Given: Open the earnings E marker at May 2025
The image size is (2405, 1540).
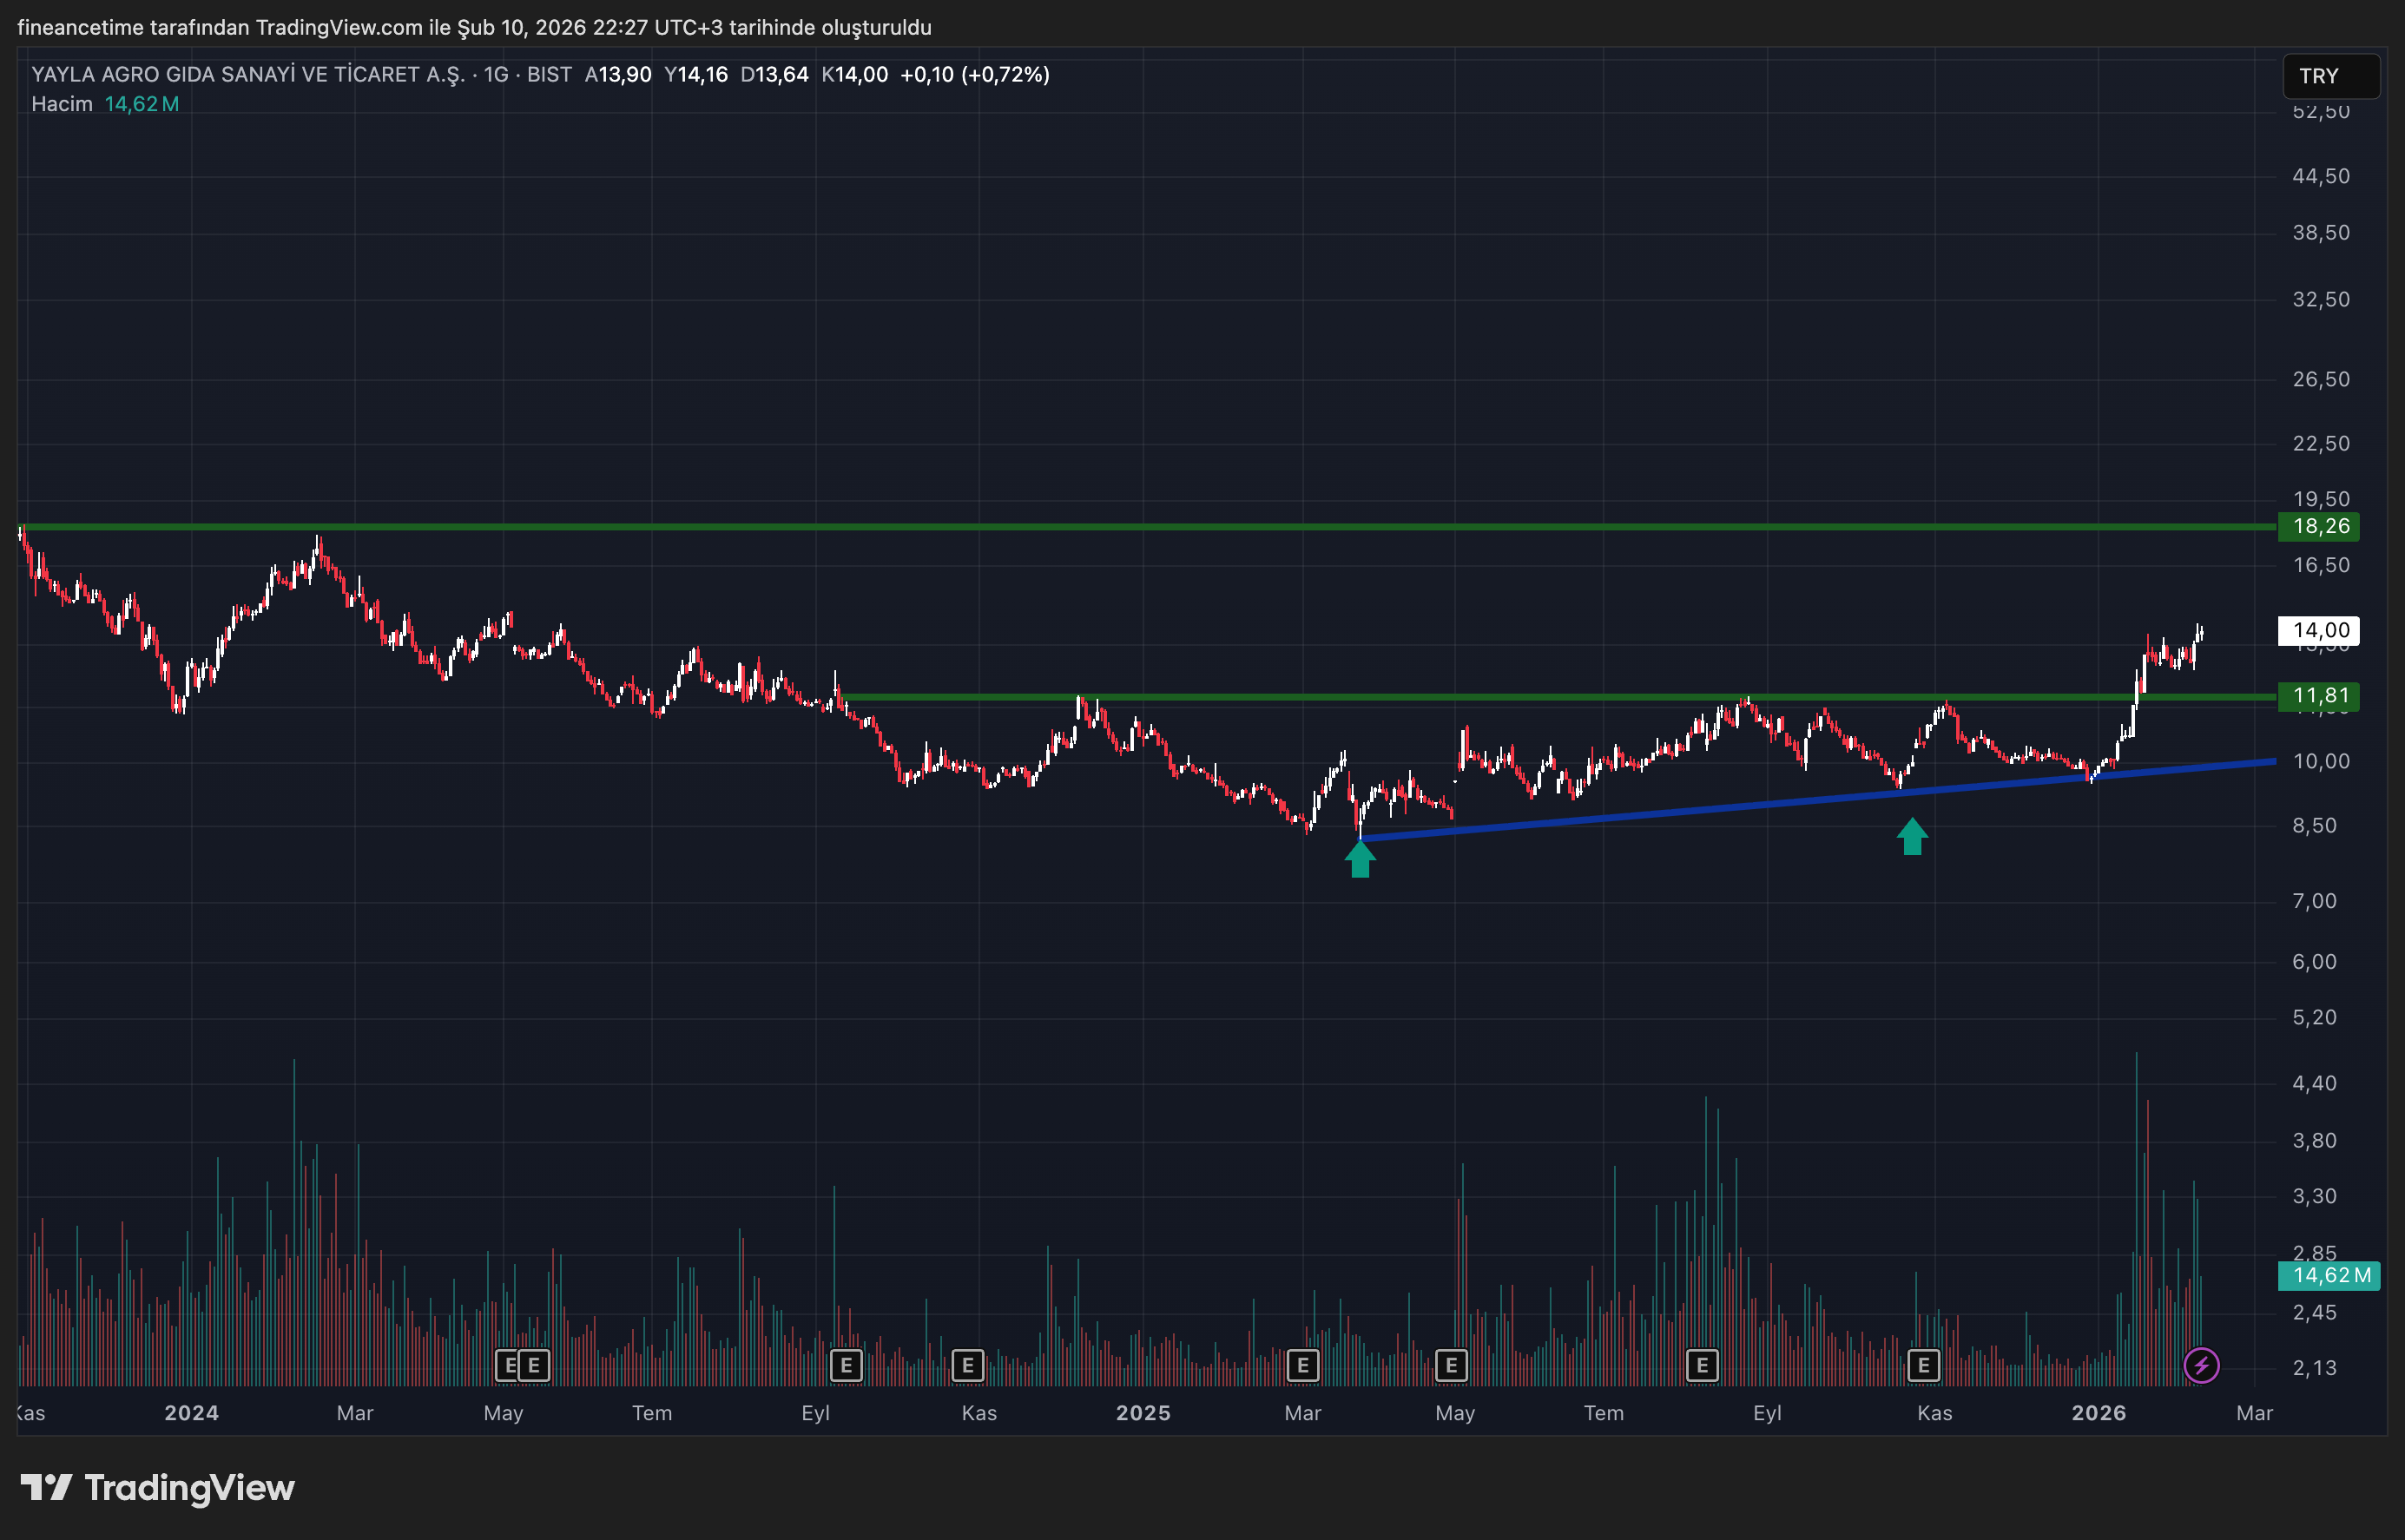Looking at the screenshot, I should [1451, 1365].
